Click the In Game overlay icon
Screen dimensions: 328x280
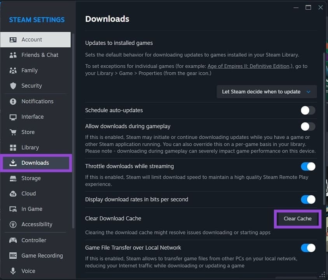(x=13, y=209)
